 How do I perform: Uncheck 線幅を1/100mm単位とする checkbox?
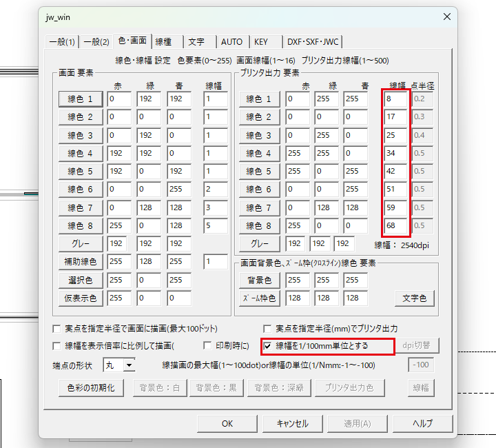(x=267, y=346)
